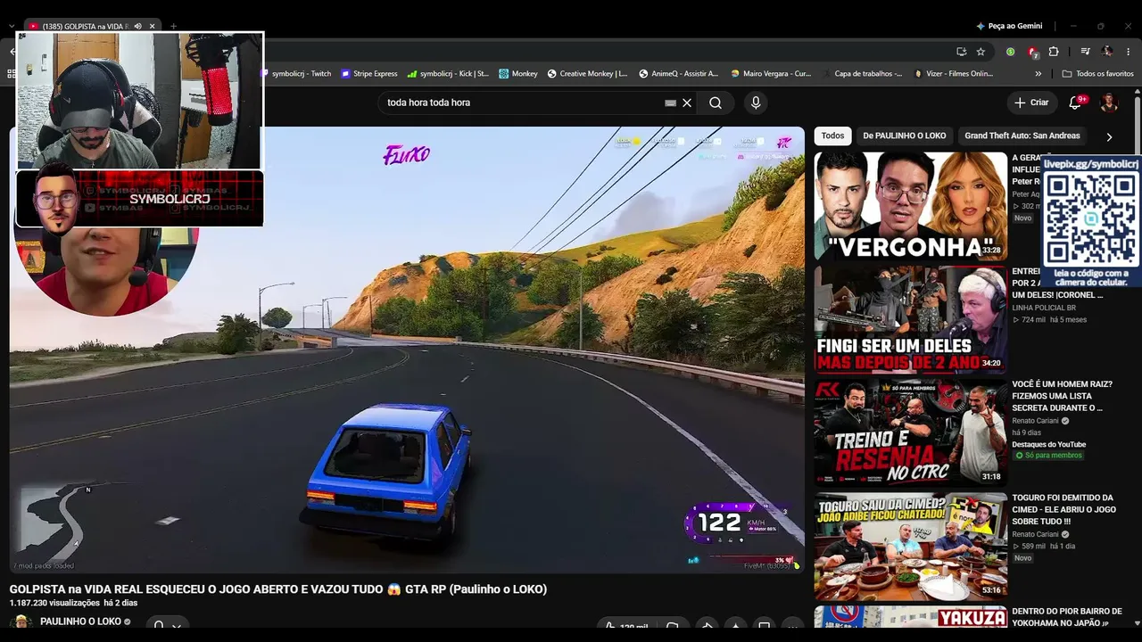Click the Peça ao Gemini button
This screenshot has width=1142, height=642.
pyautogui.click(x=1009, y=26)
